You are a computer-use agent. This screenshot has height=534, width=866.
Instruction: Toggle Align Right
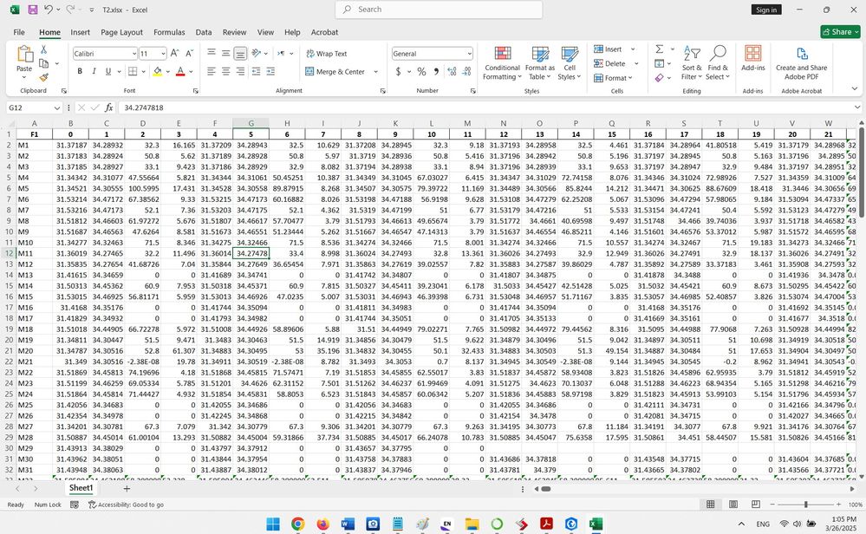(x=240, y=72)
